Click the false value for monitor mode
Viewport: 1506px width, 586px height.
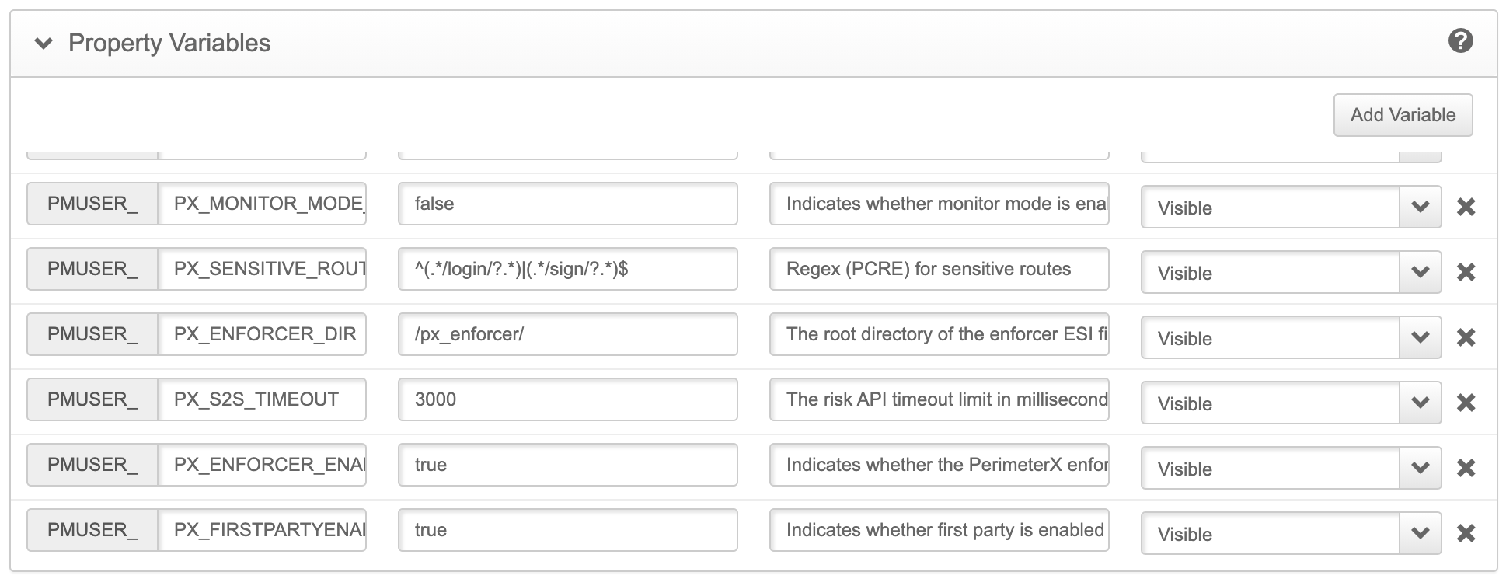[567, 204]
